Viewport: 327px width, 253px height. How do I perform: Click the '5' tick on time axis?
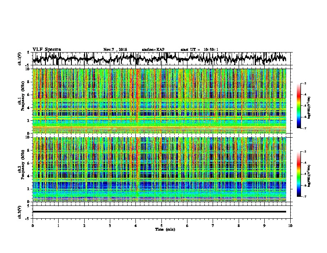[x=161, y=226]
